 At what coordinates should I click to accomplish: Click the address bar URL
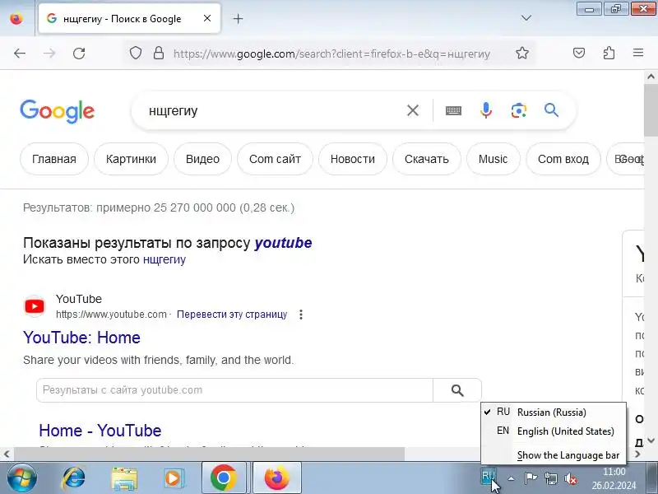click(331, 54)
